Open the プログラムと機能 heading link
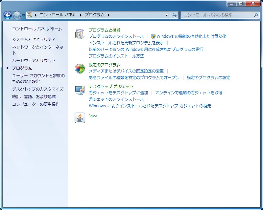 tap(105, 30)
